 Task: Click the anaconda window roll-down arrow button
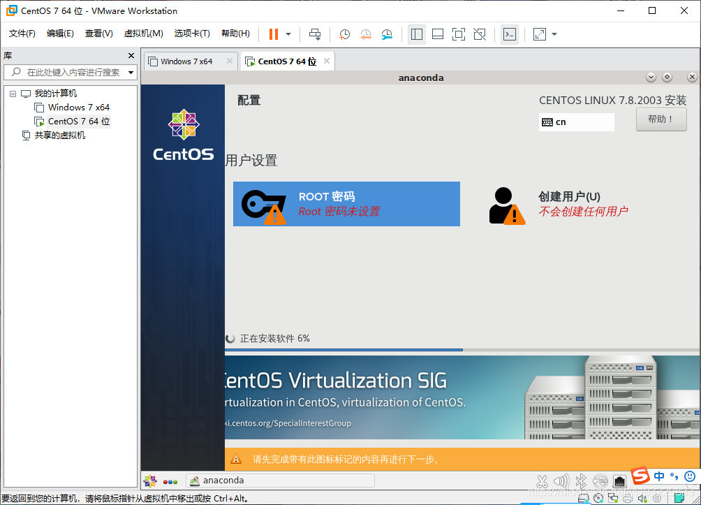click(x=651, y=78)
